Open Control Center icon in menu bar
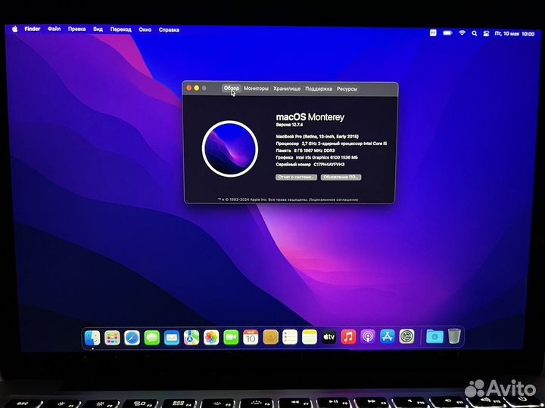Viewport: 545px width, 408px height. point(486,34)
